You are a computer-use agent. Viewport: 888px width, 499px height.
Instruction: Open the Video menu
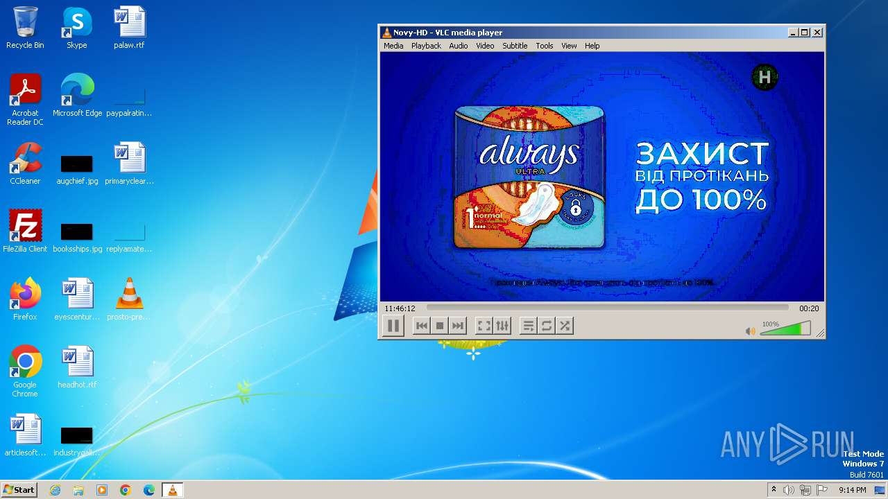coord(485,46)
